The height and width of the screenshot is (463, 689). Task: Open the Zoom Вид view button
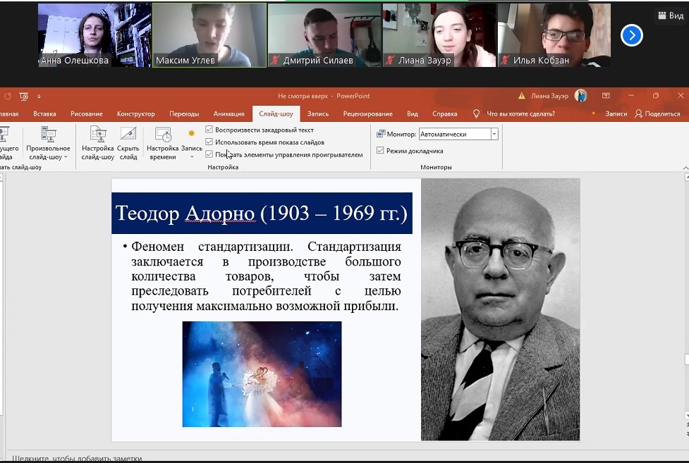669,16
